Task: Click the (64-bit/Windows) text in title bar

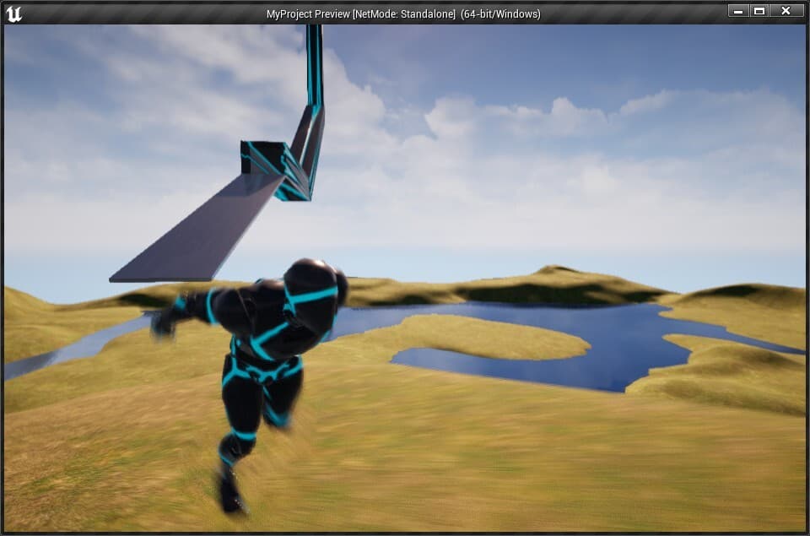Action: [x=500, y=14]
